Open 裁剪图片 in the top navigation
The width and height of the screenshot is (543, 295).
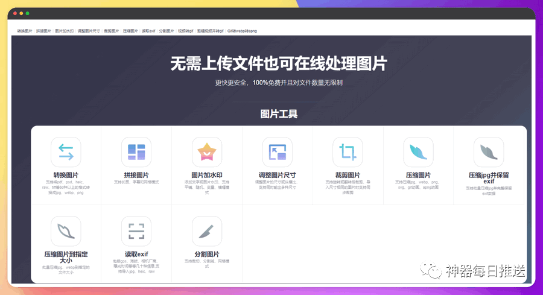click(112, 31)
